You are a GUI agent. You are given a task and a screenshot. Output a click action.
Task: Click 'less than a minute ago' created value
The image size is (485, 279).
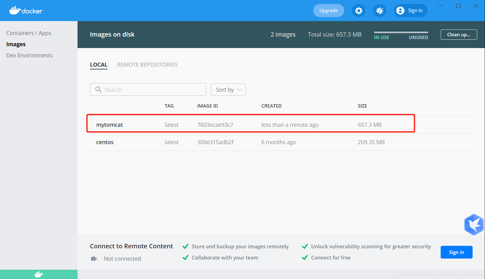coord(290,125)
